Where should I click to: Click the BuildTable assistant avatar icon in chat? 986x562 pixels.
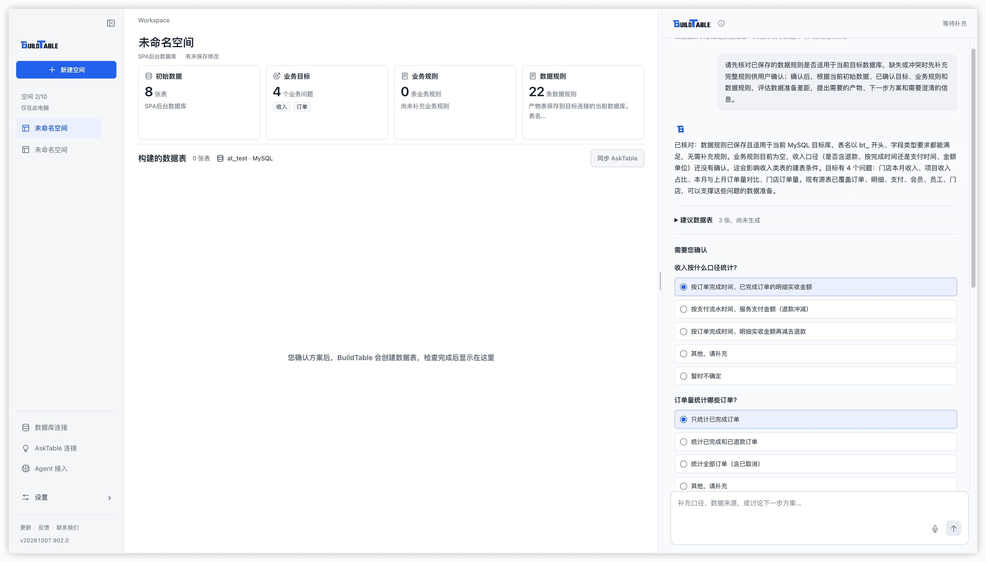pyautogui.click(x=680, y=129)
